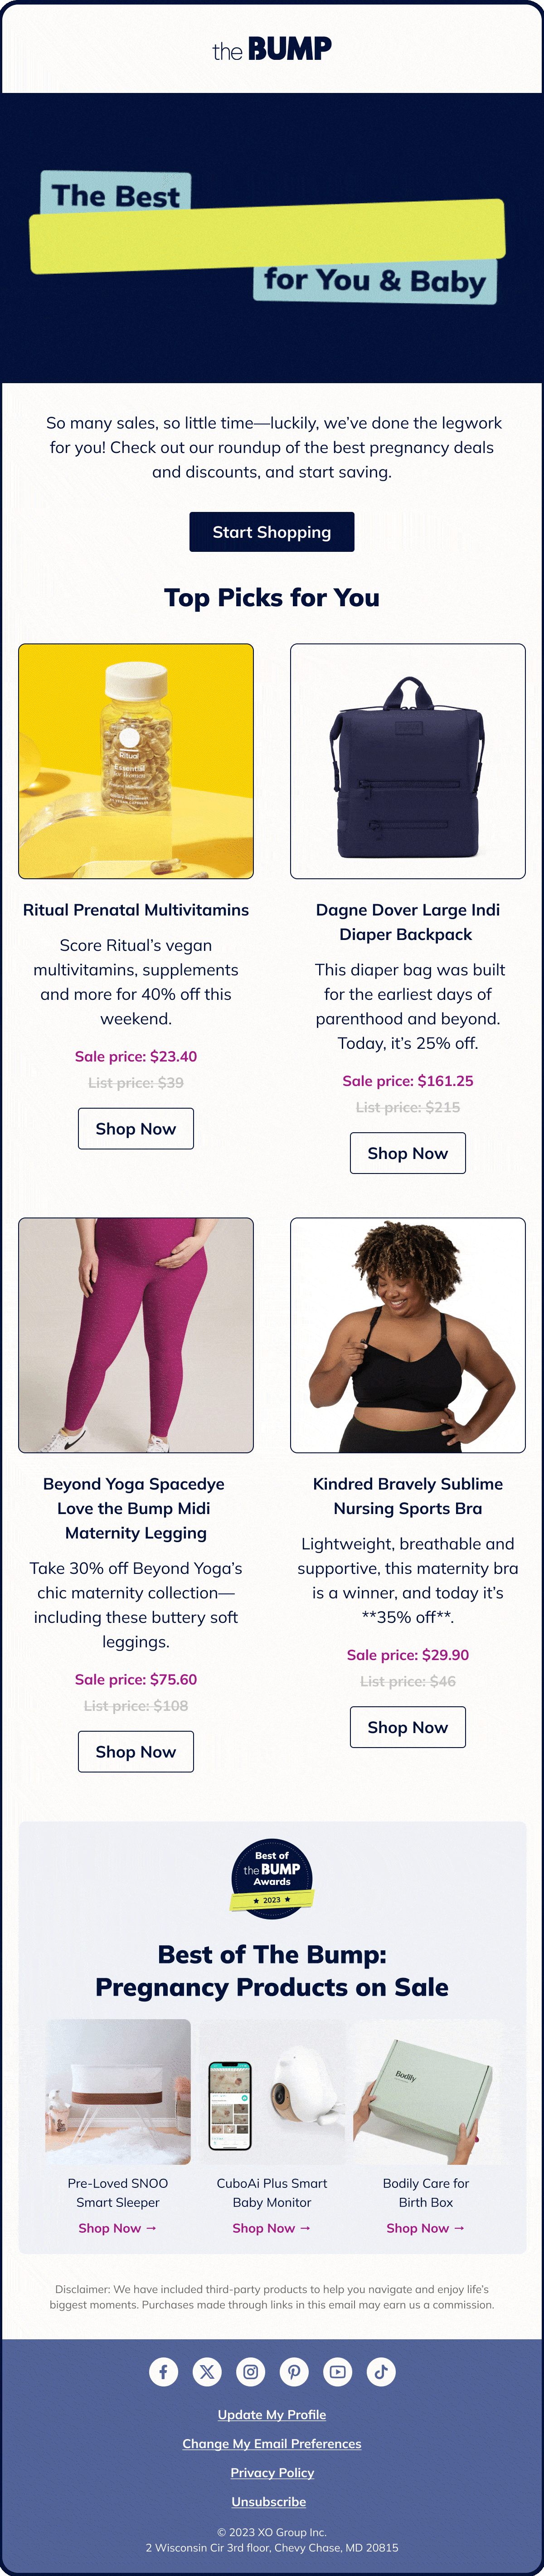The width and height of the screenshot is (544, 2576).
Task: Click Shop Now under Bodily Care Box
Action: [426, 2228]
